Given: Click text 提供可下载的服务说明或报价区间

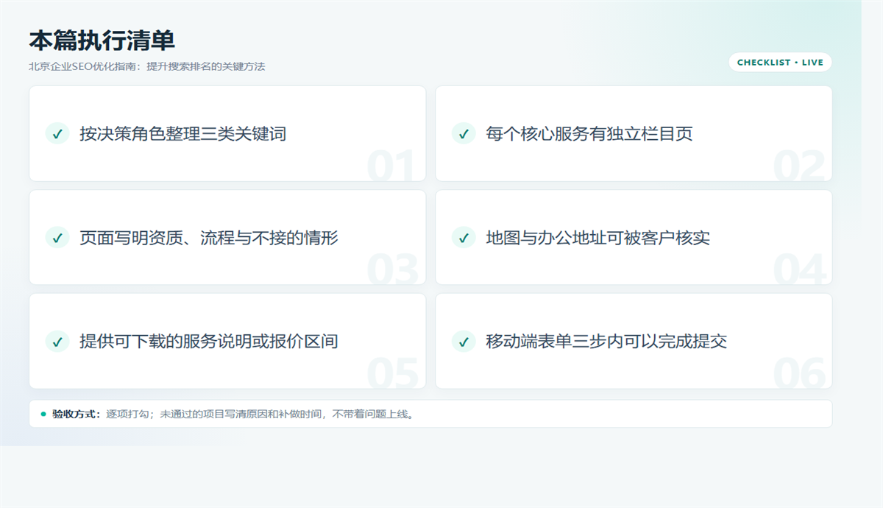Looking at the screenshot, I should [209, 342].
